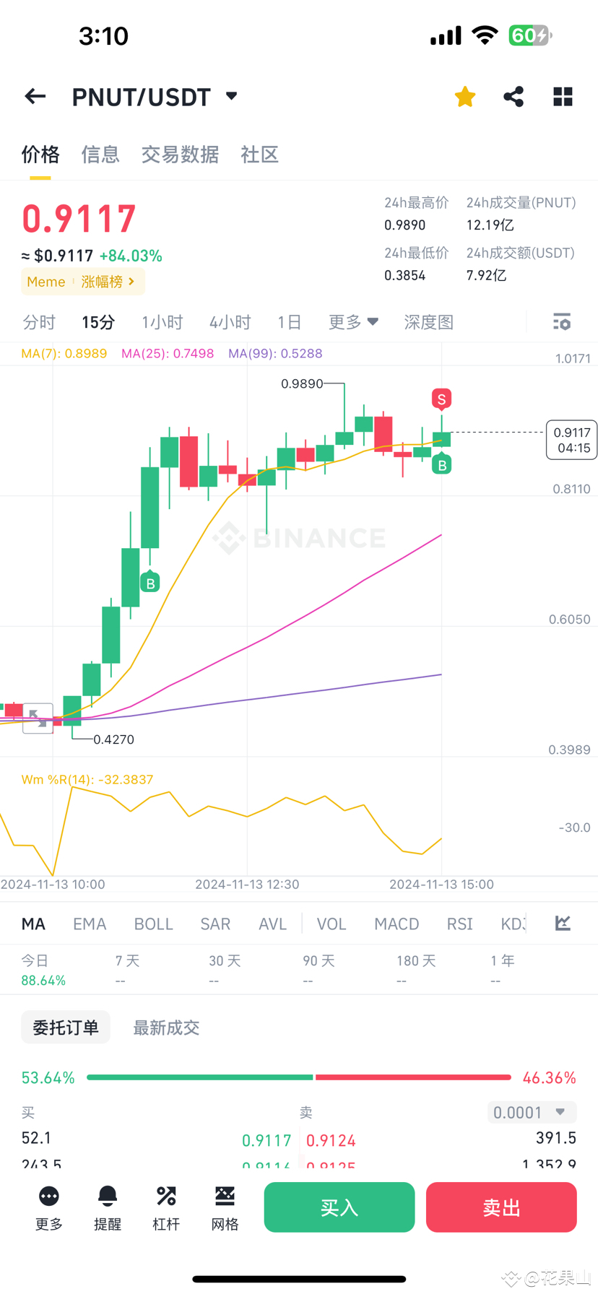
Task: Select ask price 0.9124 in order book
Action: tap(331, 1140)
